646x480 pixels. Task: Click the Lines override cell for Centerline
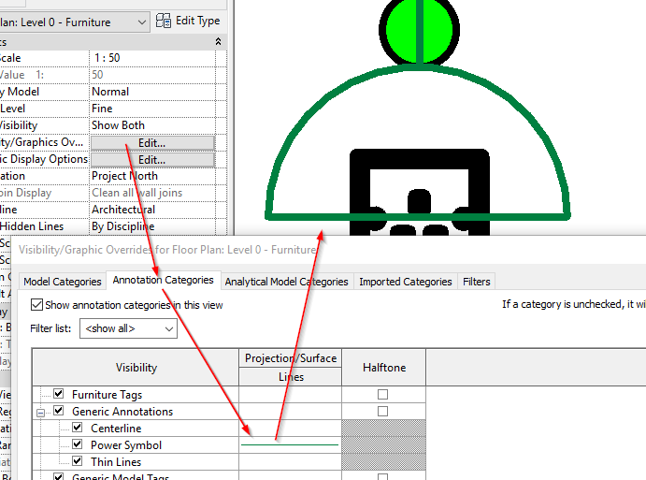290,428
